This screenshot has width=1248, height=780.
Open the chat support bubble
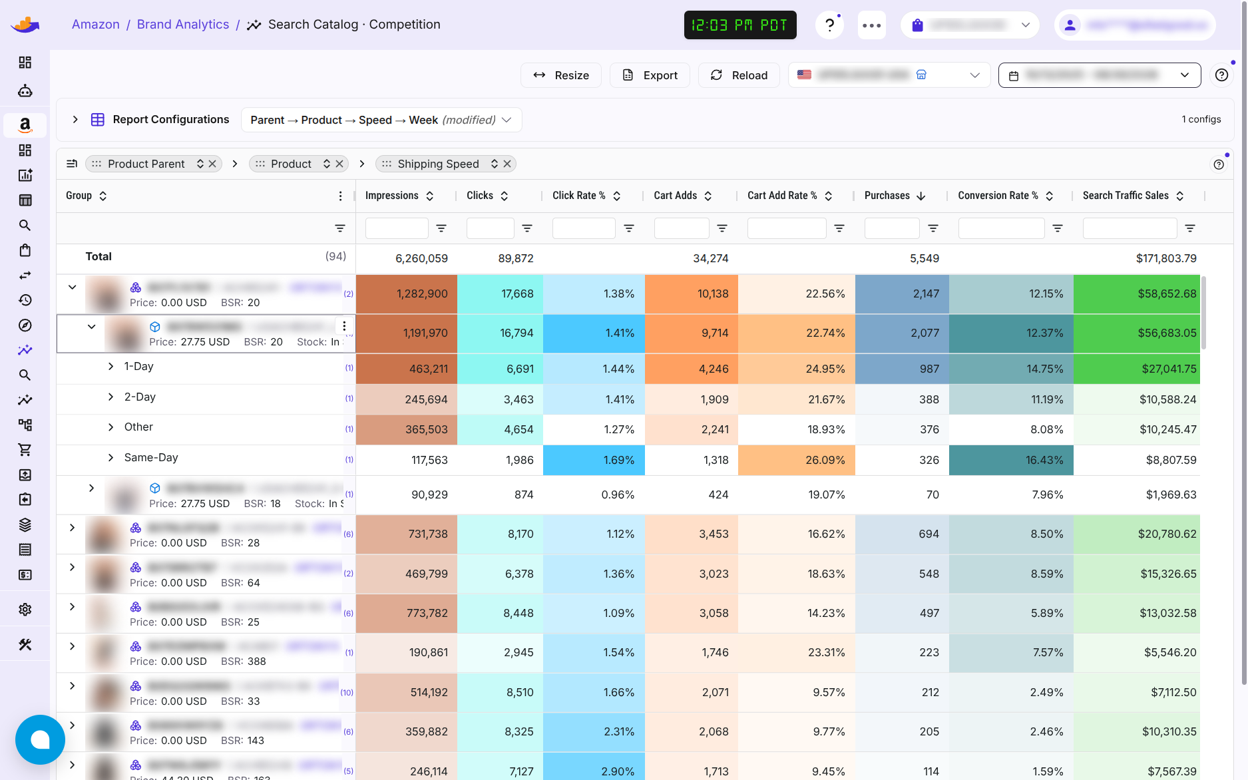click(x=40, y=739)
